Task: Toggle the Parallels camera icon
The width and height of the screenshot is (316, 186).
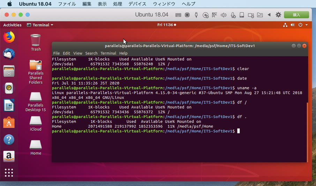Action: [x=250, y=15]
